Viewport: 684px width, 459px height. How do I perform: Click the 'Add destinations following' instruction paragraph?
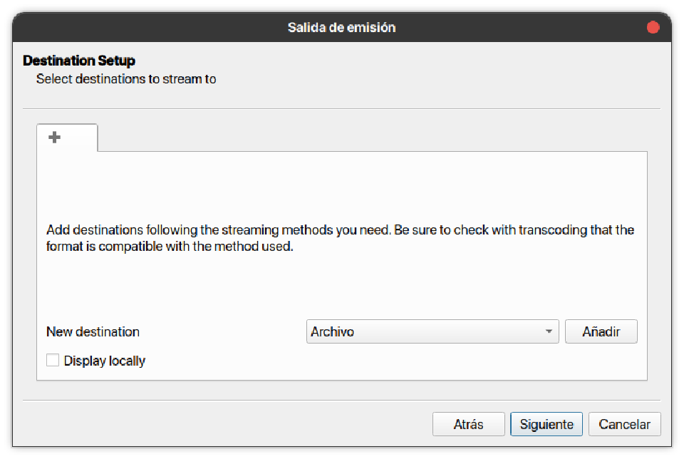[x=340, y=239]
